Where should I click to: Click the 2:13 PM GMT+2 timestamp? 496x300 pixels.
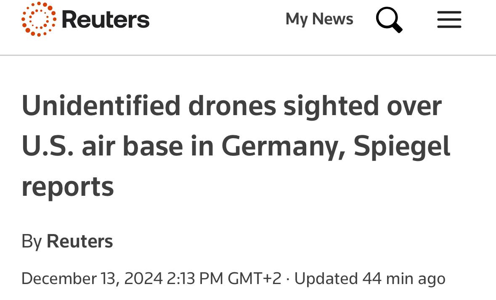point(224,279)
